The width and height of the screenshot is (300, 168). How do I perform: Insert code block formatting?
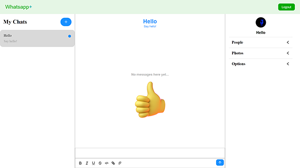pyautogui.click(x=106, y=163)
